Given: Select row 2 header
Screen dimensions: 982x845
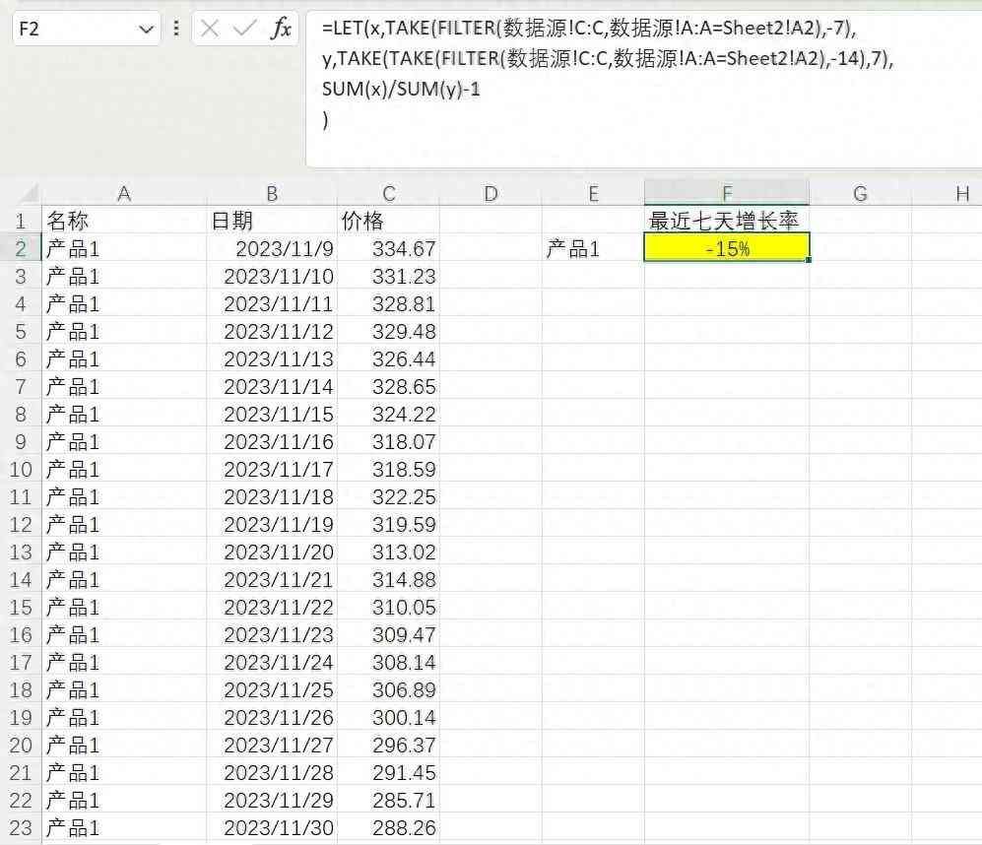Looking at the screenshot, I should pyautogui.click(x=20, y=249).
